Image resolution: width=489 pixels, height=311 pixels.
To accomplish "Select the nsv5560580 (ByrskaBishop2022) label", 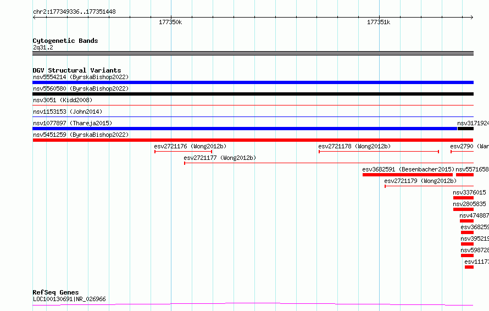I will click(81, 88).
